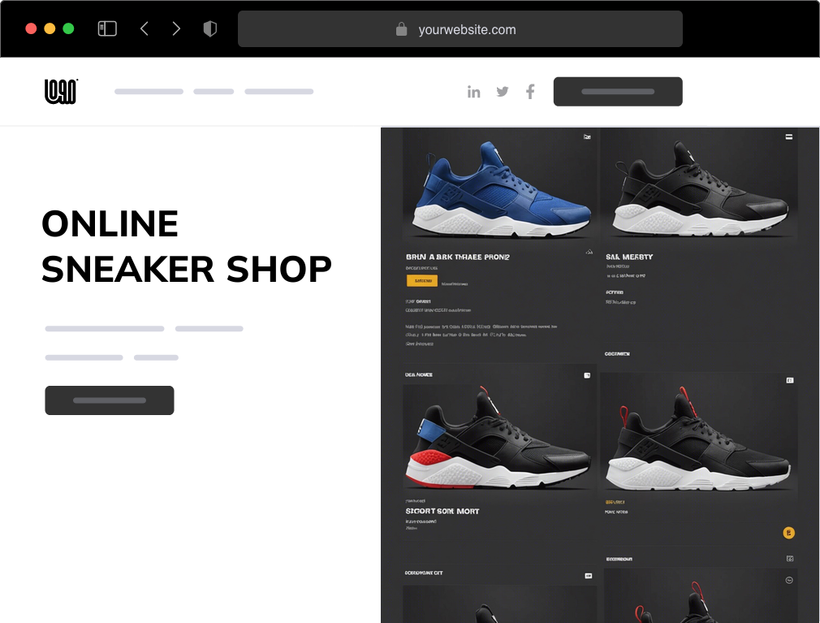Viewport: 820px width, 623px height.
Task: Go back with the browser back arrow
Action: click(x=145, y=28)
